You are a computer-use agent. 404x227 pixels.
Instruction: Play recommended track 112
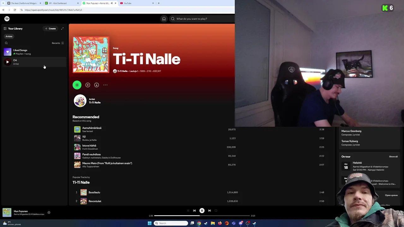(x=77, y=138)
